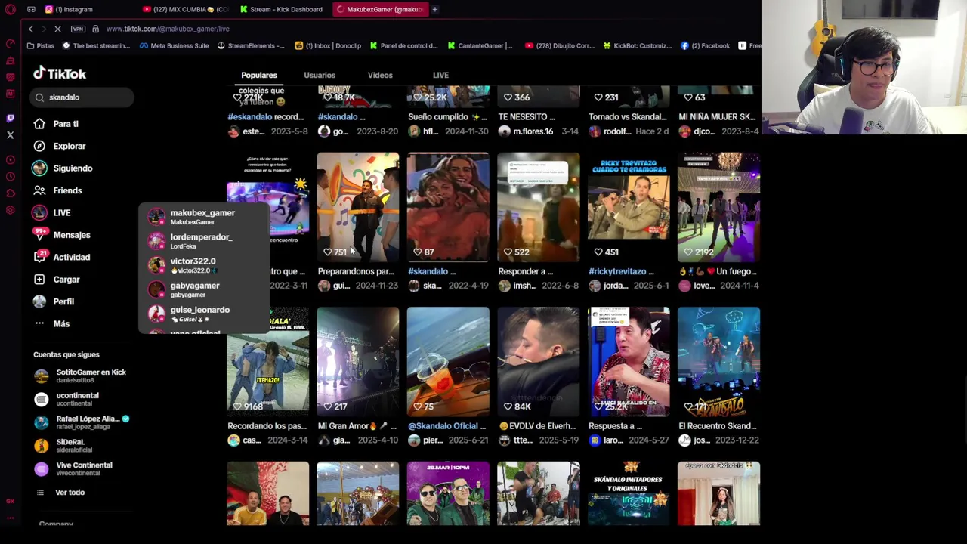Open the Opera workspaces icon beside tabs
The height and width of the screenshot is (544, 967).
pyautogui.click(x=31, y=9)
